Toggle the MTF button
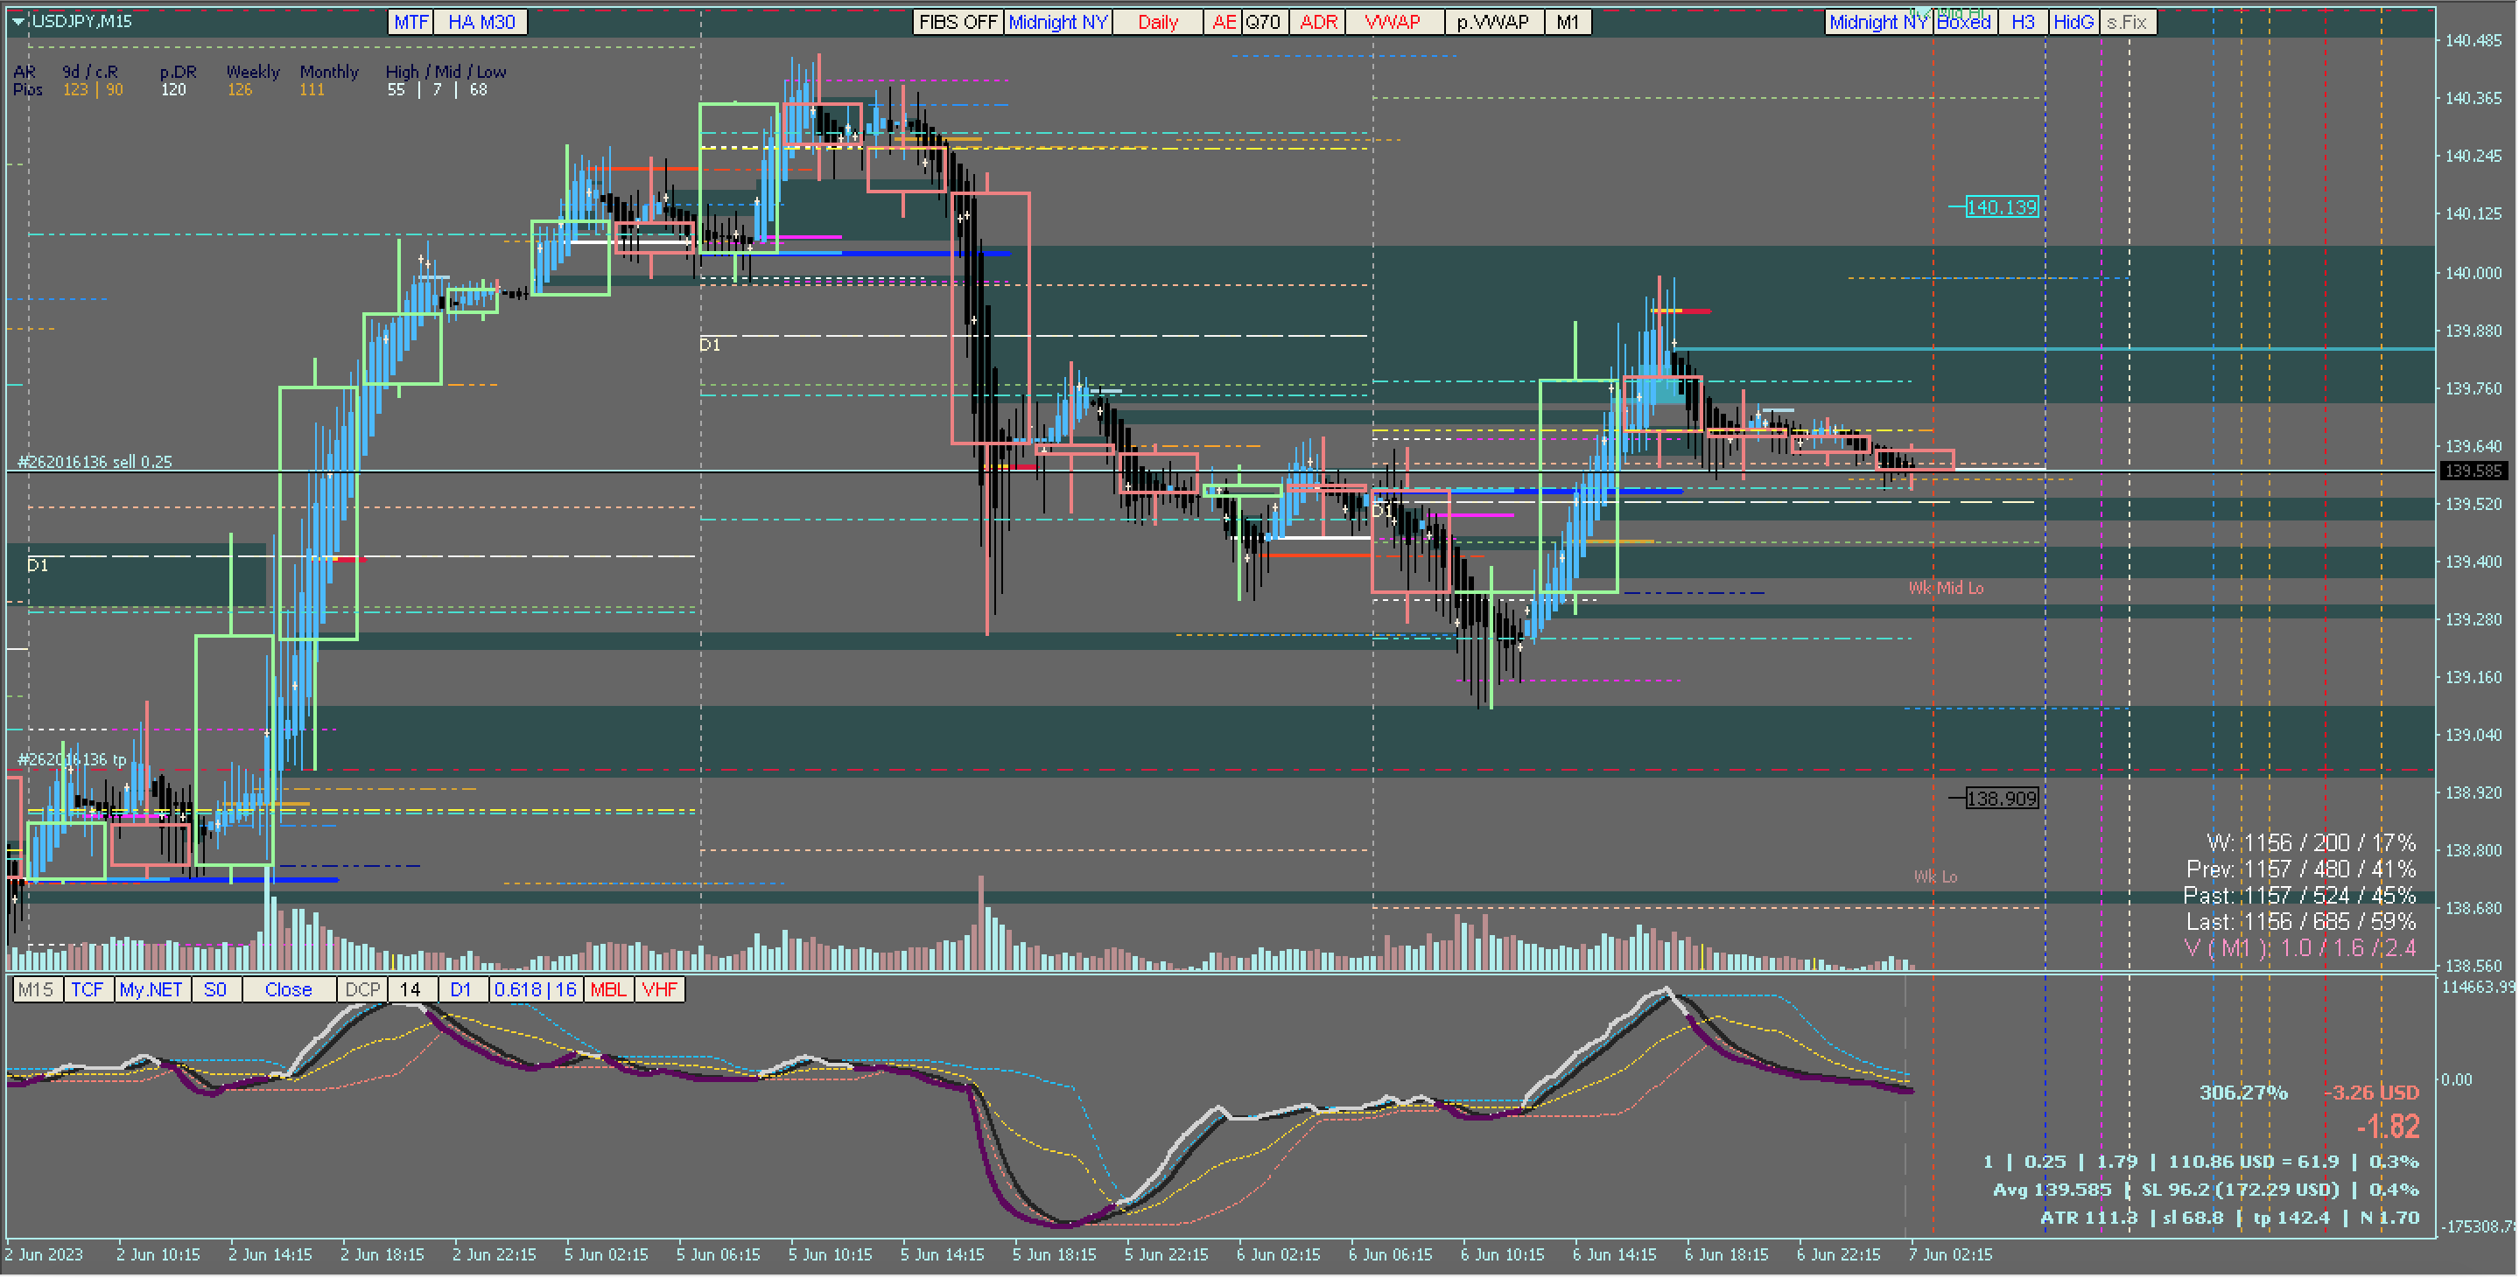The height and width of the screenshot is (1278, 2519). point(410,22)
